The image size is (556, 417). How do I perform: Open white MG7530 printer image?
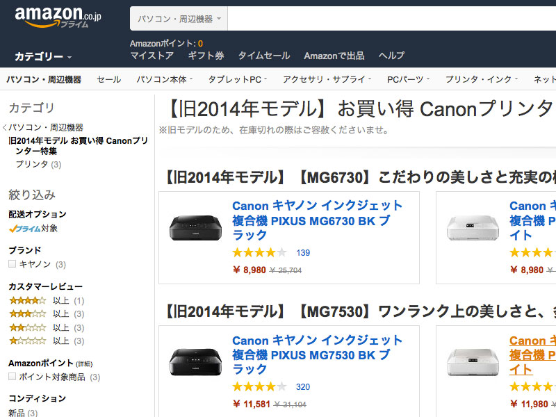[473, 361]
